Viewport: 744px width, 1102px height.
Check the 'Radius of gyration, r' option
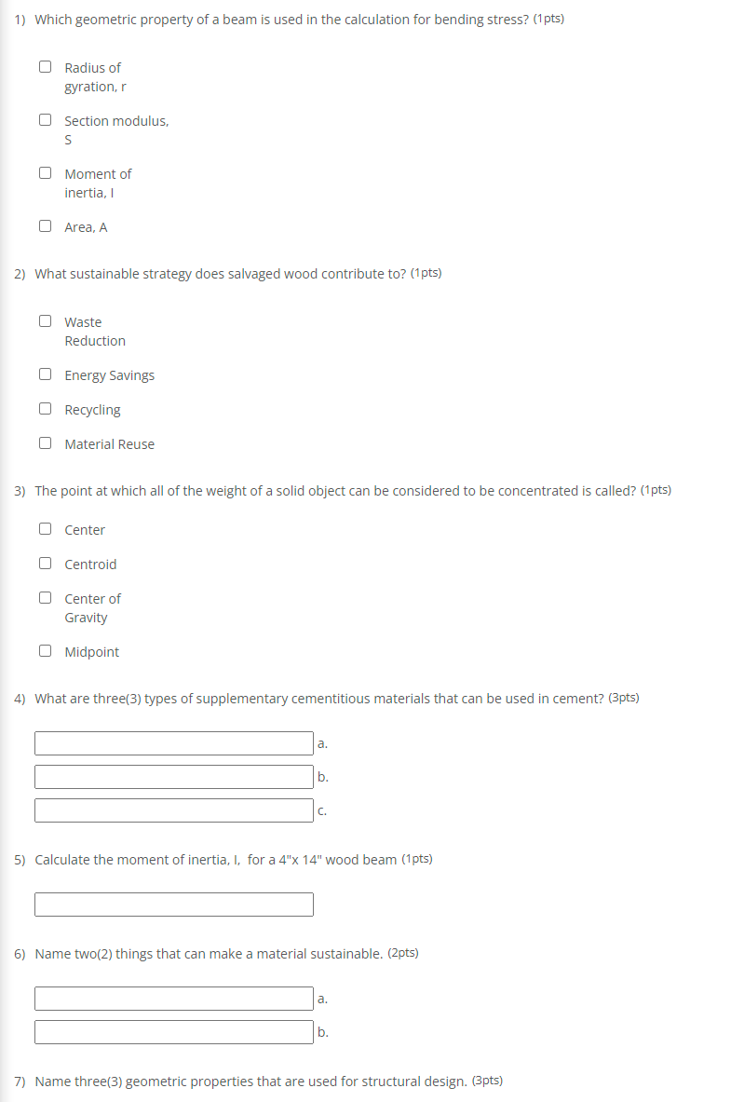45,64
